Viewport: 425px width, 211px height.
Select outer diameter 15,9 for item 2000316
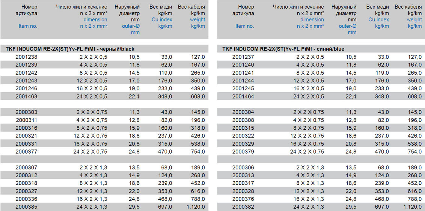pyautogui.click(x=134, y=128)
